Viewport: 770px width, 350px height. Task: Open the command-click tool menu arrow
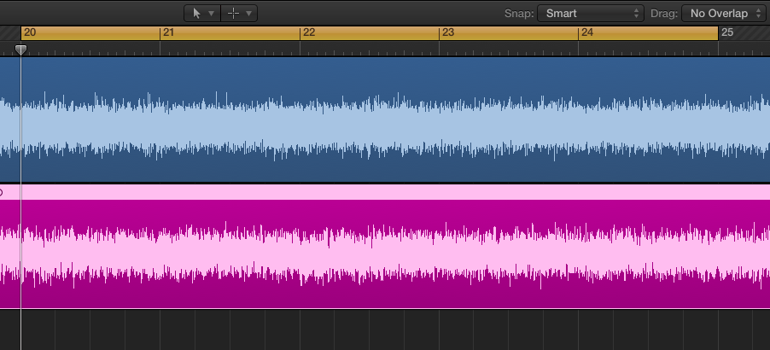(x=249, y=14)
